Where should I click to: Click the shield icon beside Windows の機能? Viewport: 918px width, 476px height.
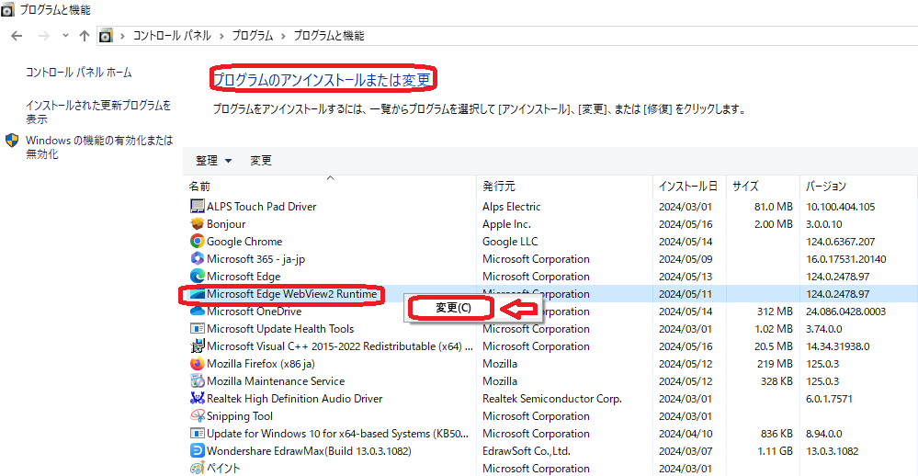pos(12,141)
